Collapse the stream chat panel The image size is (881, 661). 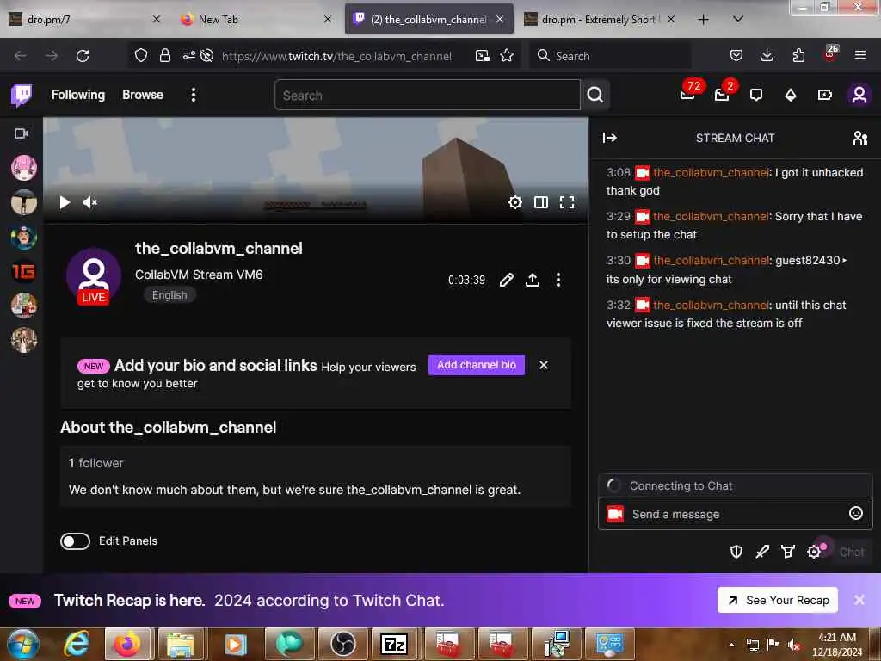point(610,138)
